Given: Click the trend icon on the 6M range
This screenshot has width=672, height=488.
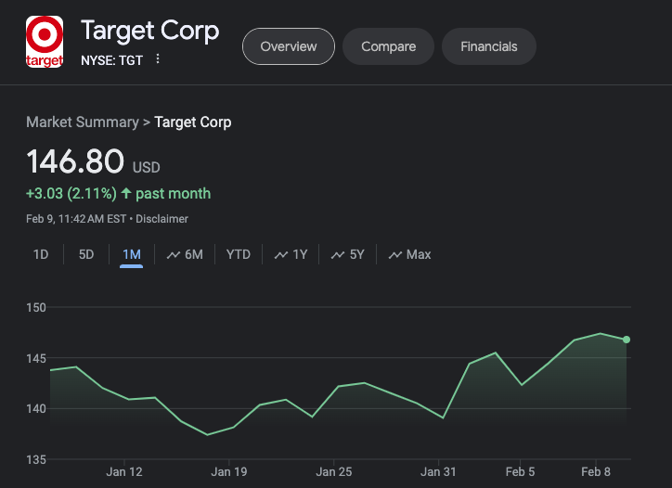Looking at the screenshot, I should (x=174, y=254).
